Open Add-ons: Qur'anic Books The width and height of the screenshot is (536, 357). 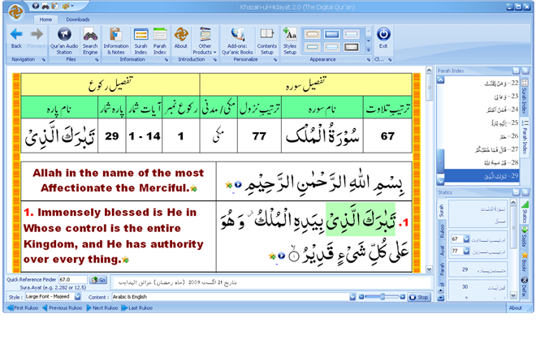click(x=237, y=41)
